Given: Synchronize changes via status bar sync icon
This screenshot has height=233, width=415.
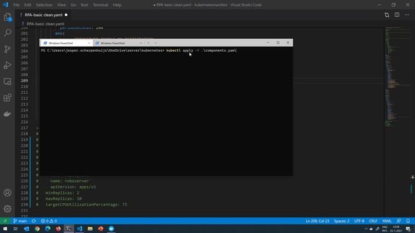Looking at the screenshot, I should [34, 221].
